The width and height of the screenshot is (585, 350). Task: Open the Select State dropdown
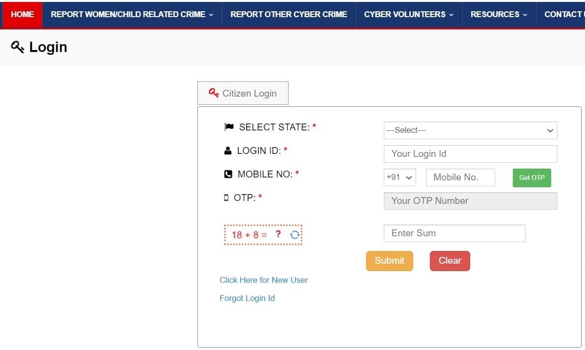pyautogui.click(x=470, y=130)
